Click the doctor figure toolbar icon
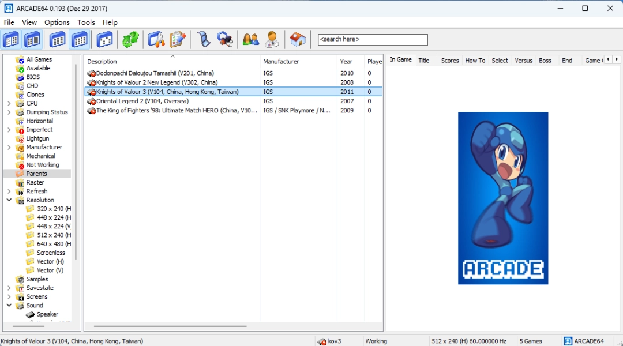The image size is (623, 346). point(272,39)
